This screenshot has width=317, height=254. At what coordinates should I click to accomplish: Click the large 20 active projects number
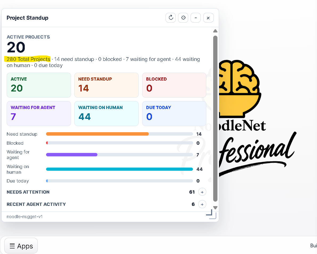(x=16, y=47)
